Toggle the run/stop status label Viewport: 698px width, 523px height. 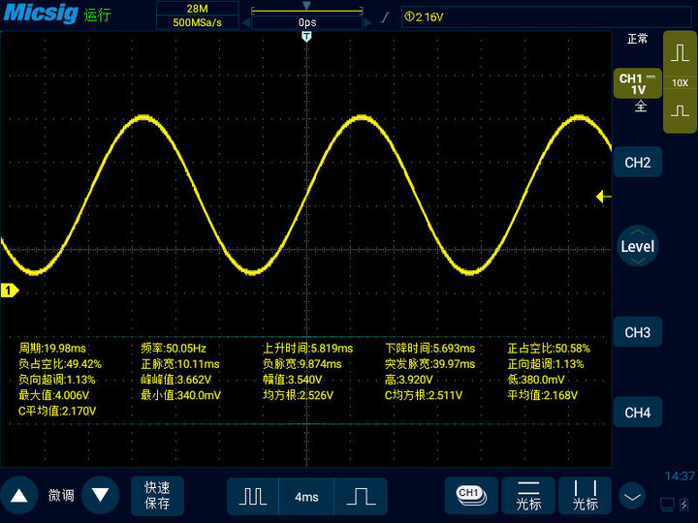pyautogui.click(x=97, y=15)
